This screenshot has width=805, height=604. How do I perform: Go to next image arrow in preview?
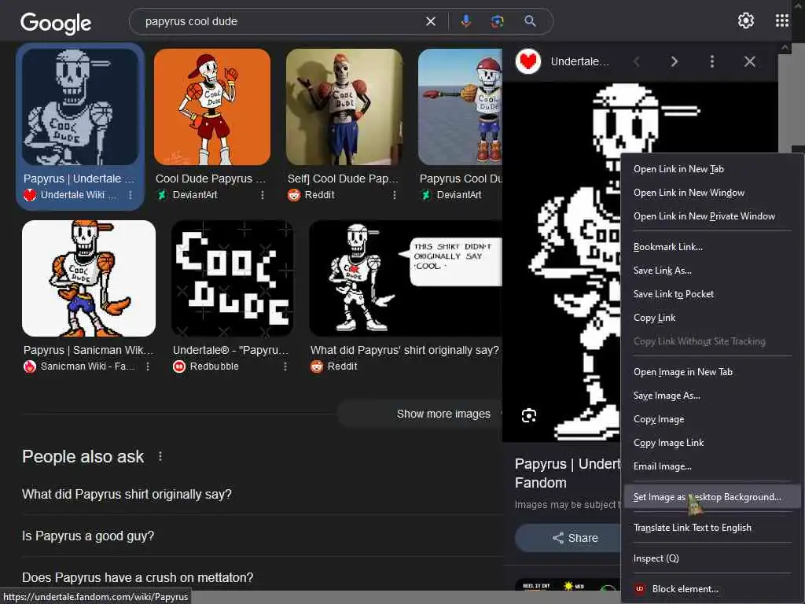pos(674,61)
